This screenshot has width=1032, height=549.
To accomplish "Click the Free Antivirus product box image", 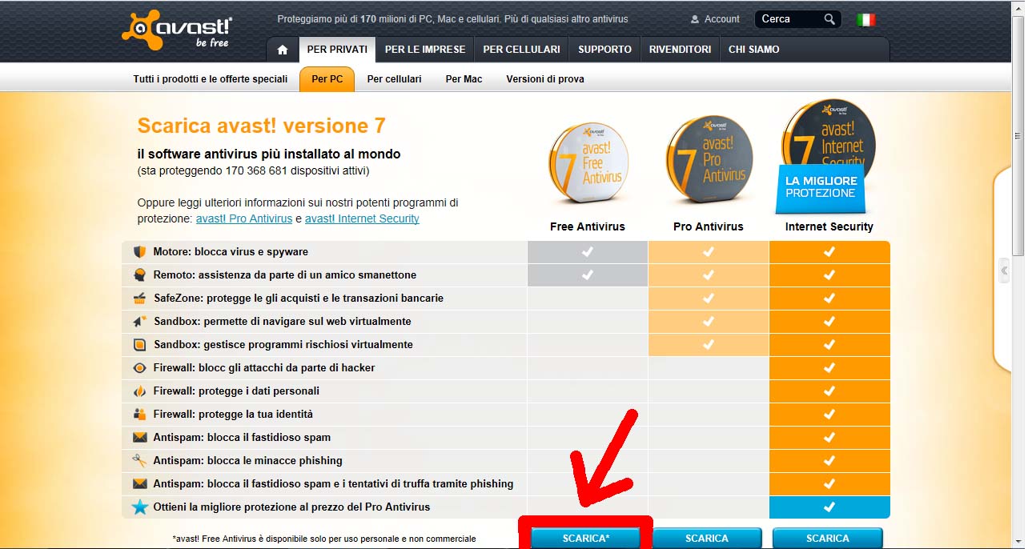I will pos(588,162).
